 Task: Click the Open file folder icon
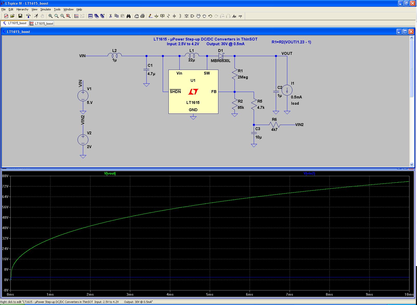[x=12, y=16]
